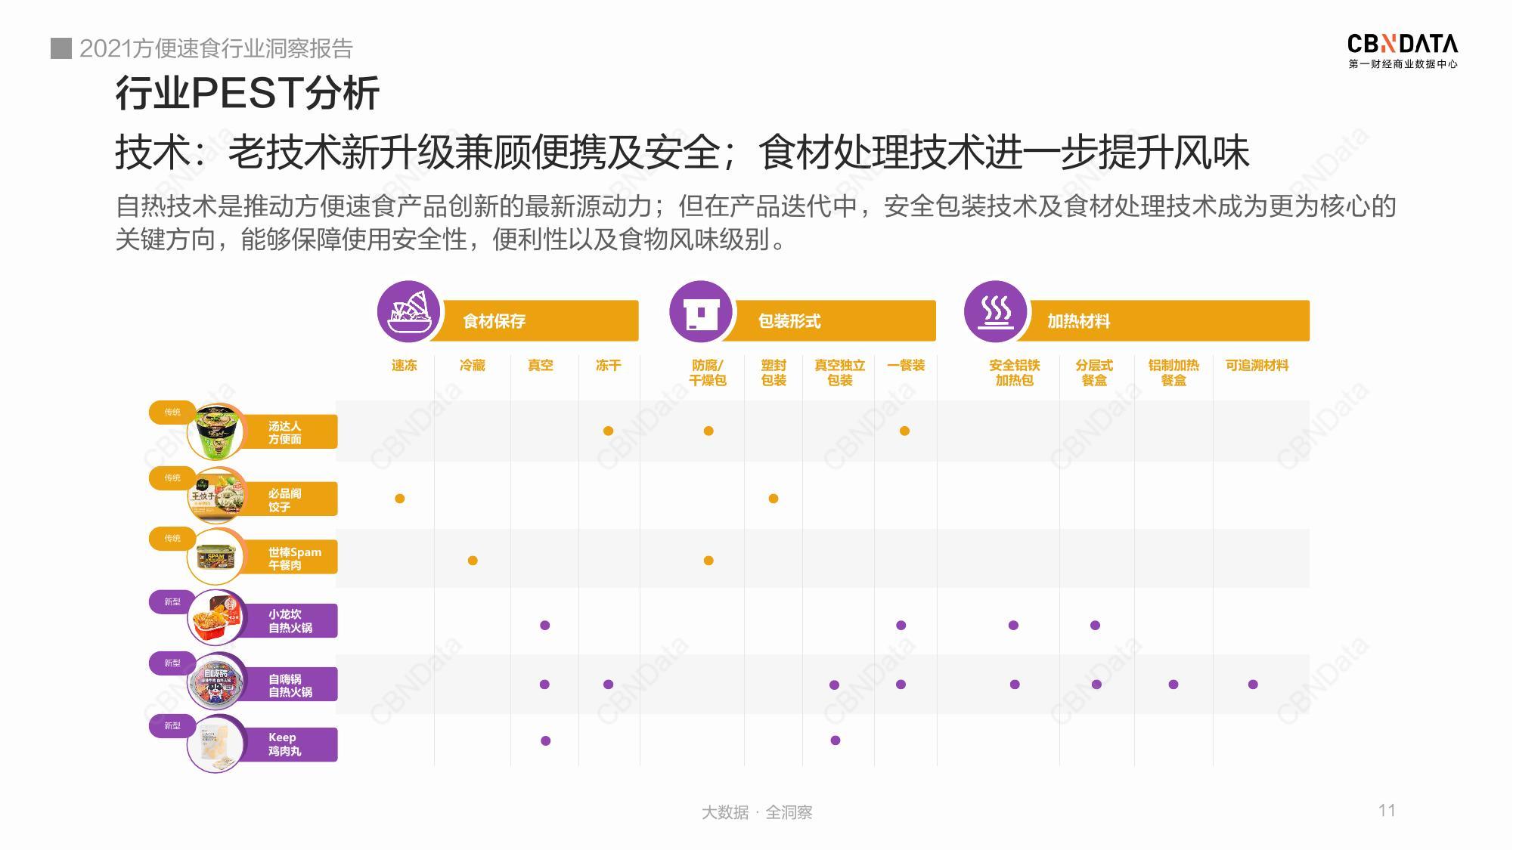Click the Keep chicken ball product image
Screen dimensions: 1513x850
point(217,743)
